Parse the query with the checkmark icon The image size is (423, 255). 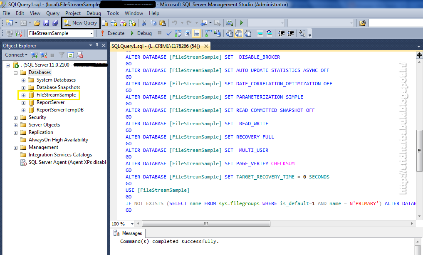(x=168, y=33)
